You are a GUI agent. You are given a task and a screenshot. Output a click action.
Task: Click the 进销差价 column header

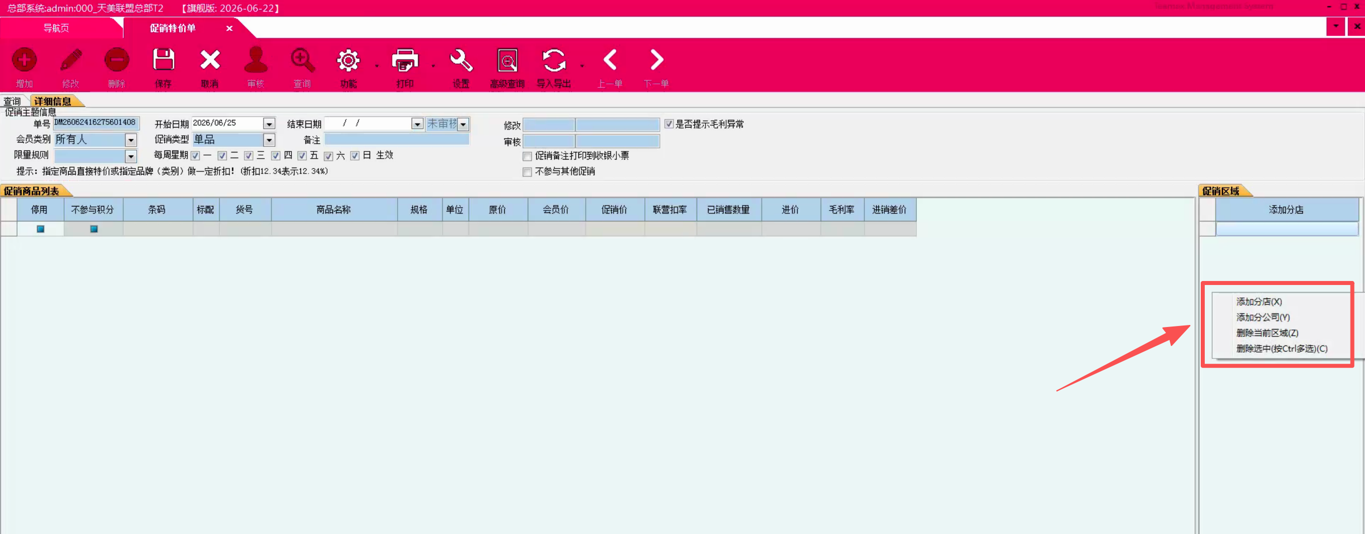[x=890, y=209]
